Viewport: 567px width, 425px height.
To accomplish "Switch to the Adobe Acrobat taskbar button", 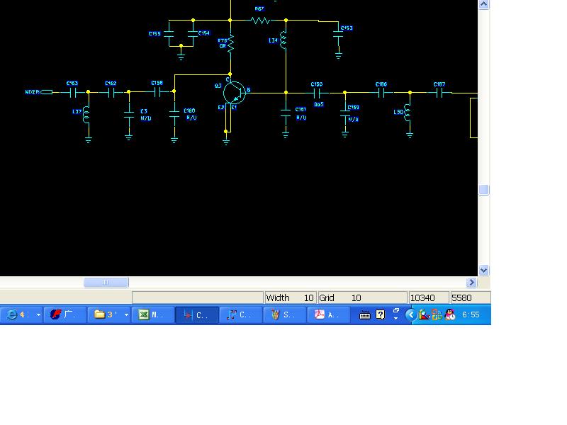I will pos(329,314).
